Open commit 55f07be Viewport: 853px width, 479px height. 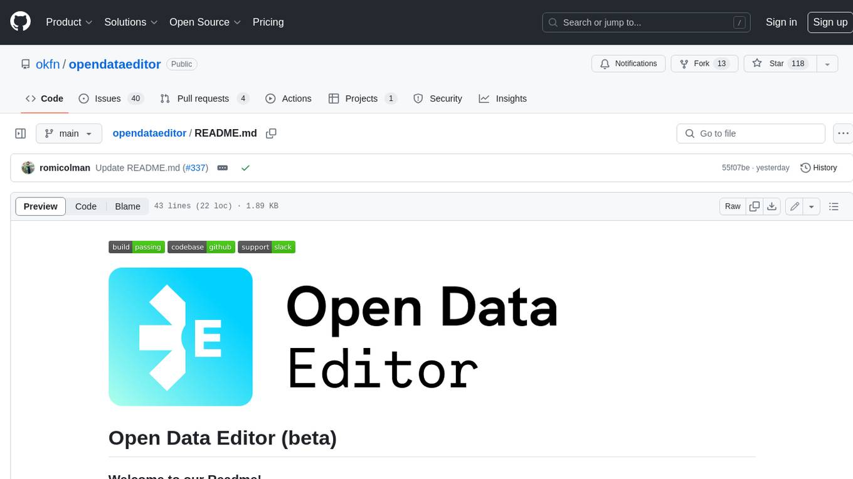point(736,168)
